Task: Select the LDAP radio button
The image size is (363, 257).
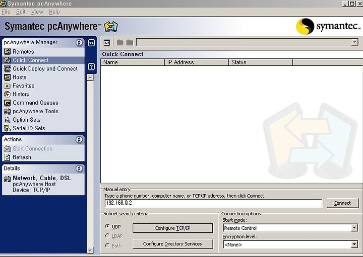Action: tap(107, 236)
